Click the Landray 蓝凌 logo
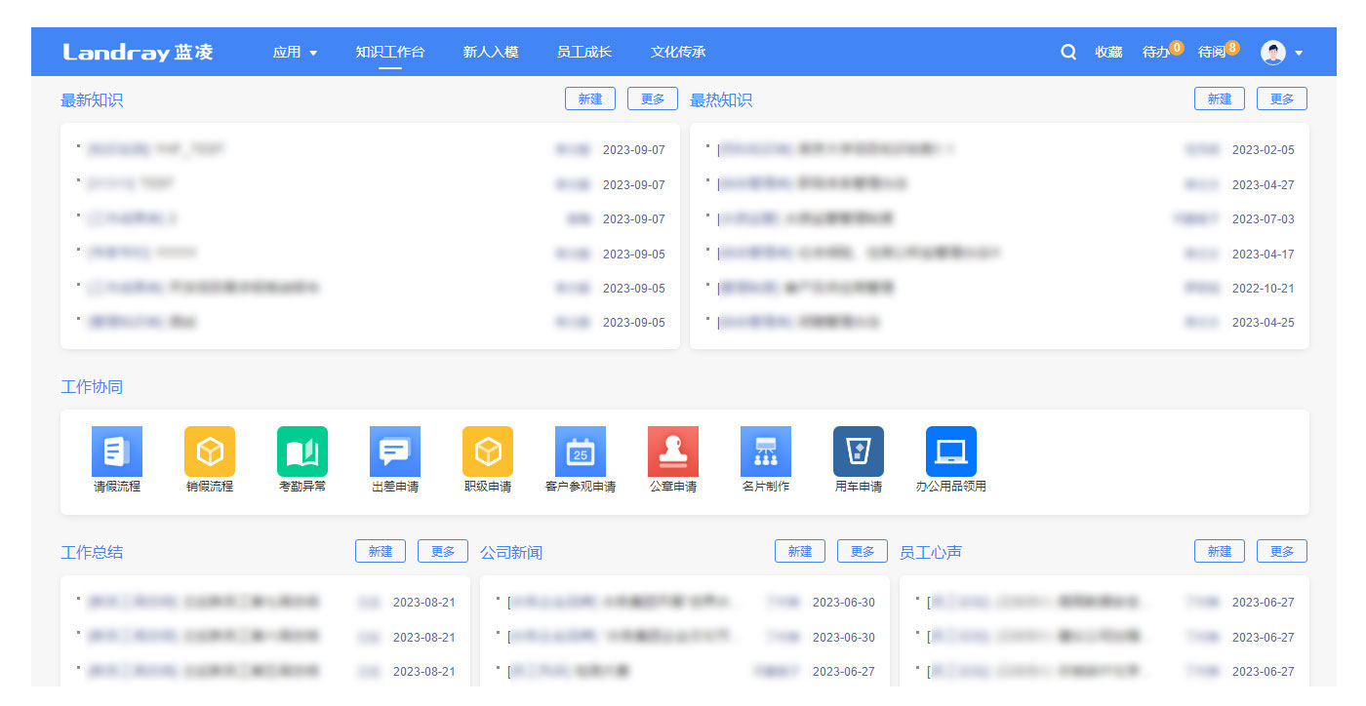The image size is (1366, 706). click(138, 52)
